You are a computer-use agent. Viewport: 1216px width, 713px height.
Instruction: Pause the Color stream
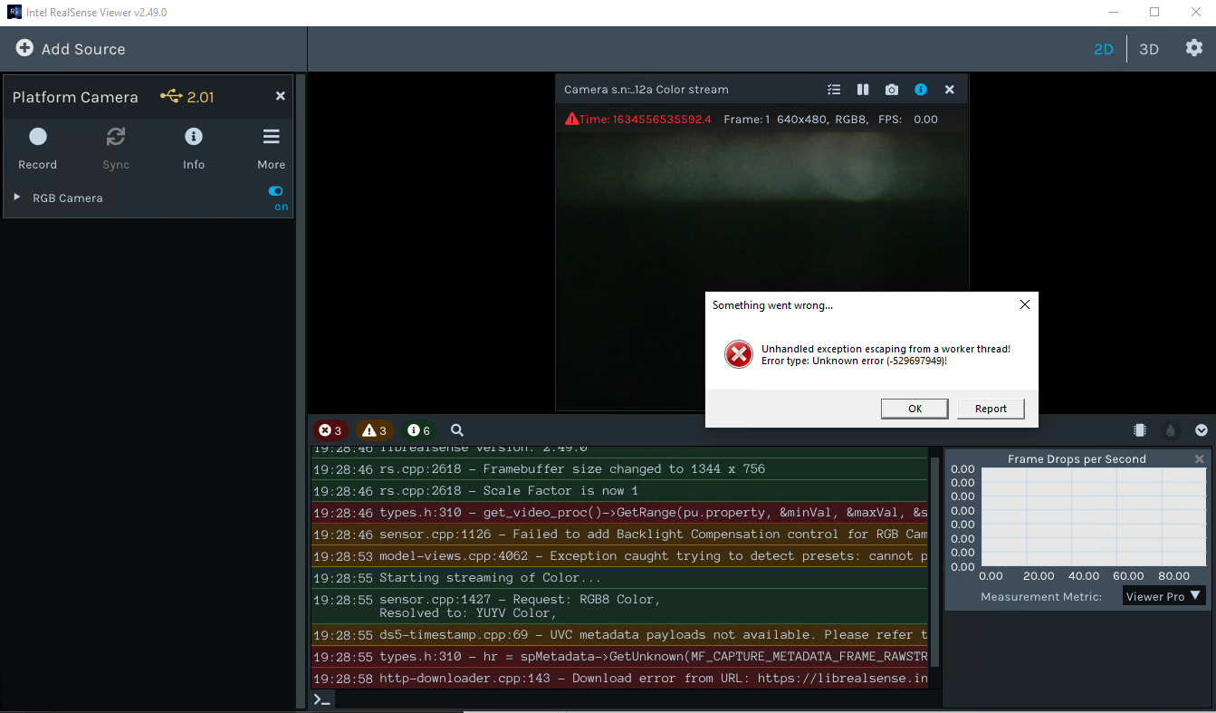click(862, 89)
